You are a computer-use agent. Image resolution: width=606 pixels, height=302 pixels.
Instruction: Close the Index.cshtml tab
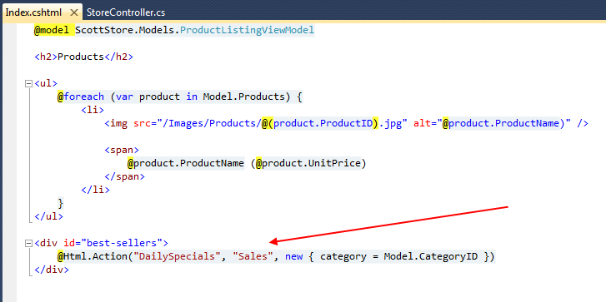point(74,12)
